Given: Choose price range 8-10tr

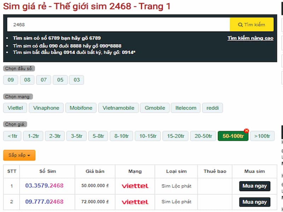Looking at the screenshot, I should pyautogui.click(x=121, y=136).
